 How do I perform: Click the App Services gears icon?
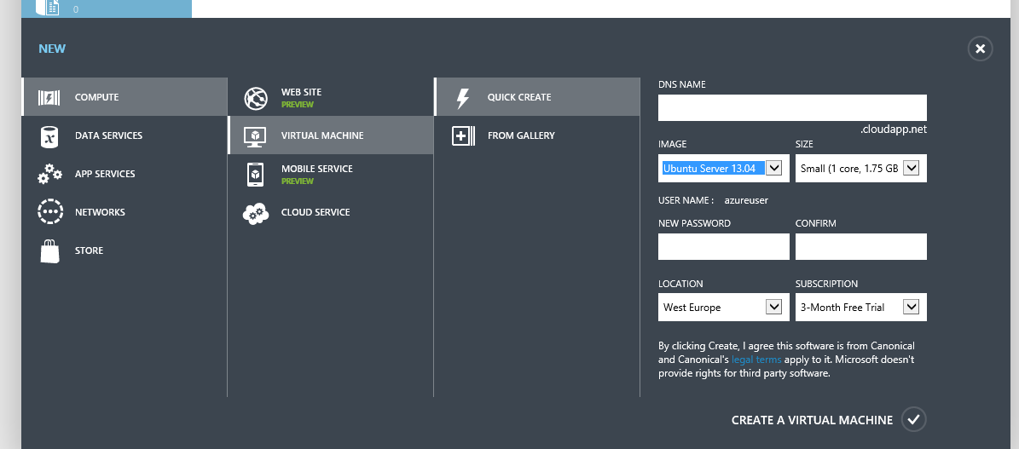[x=49, y=174]
